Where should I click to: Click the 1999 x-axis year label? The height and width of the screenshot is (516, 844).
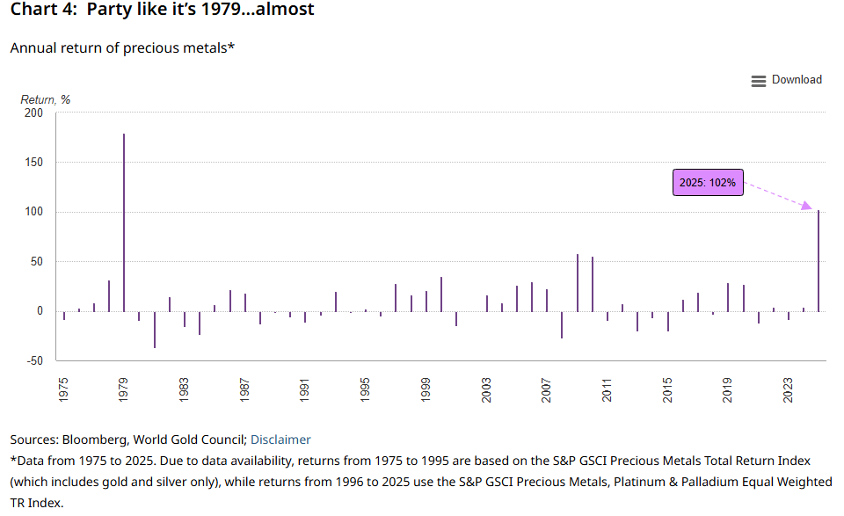(x=426, y=390)
